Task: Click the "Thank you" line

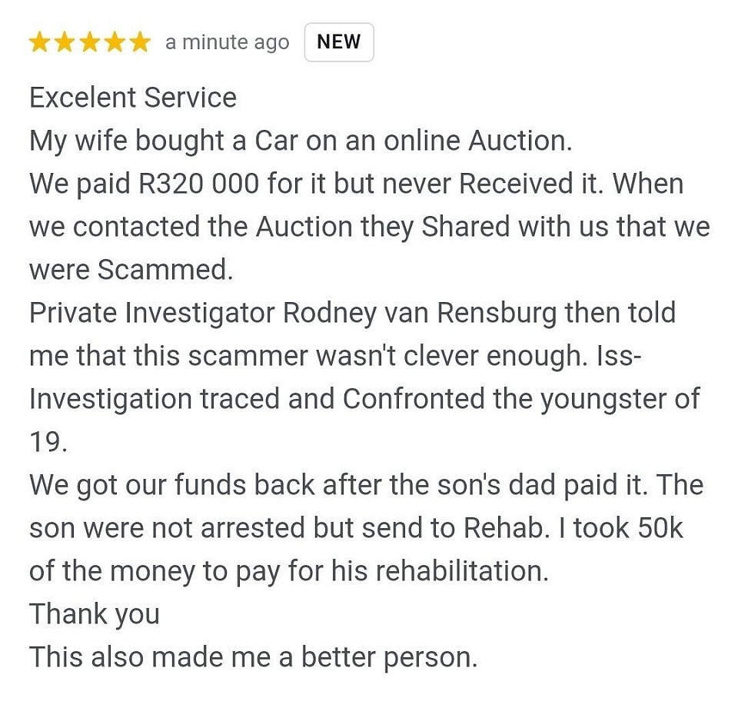Action: [95, 614]
